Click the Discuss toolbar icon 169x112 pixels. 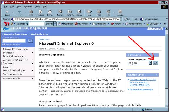click(x=120, y=12)
